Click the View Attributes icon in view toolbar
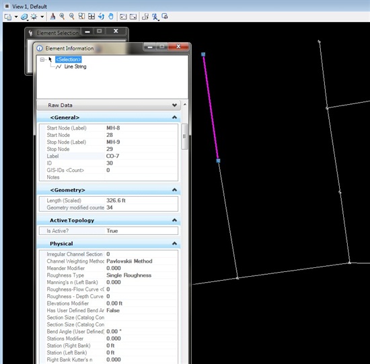The height and width of the screenshot is (364, 370). [x=8, y=17]
